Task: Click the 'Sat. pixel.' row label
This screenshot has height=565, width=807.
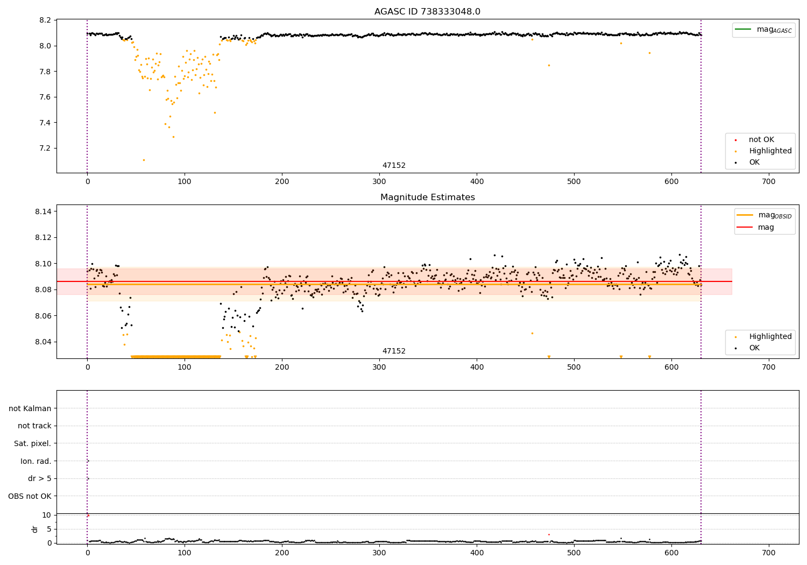Action: (x=33, y=444)
